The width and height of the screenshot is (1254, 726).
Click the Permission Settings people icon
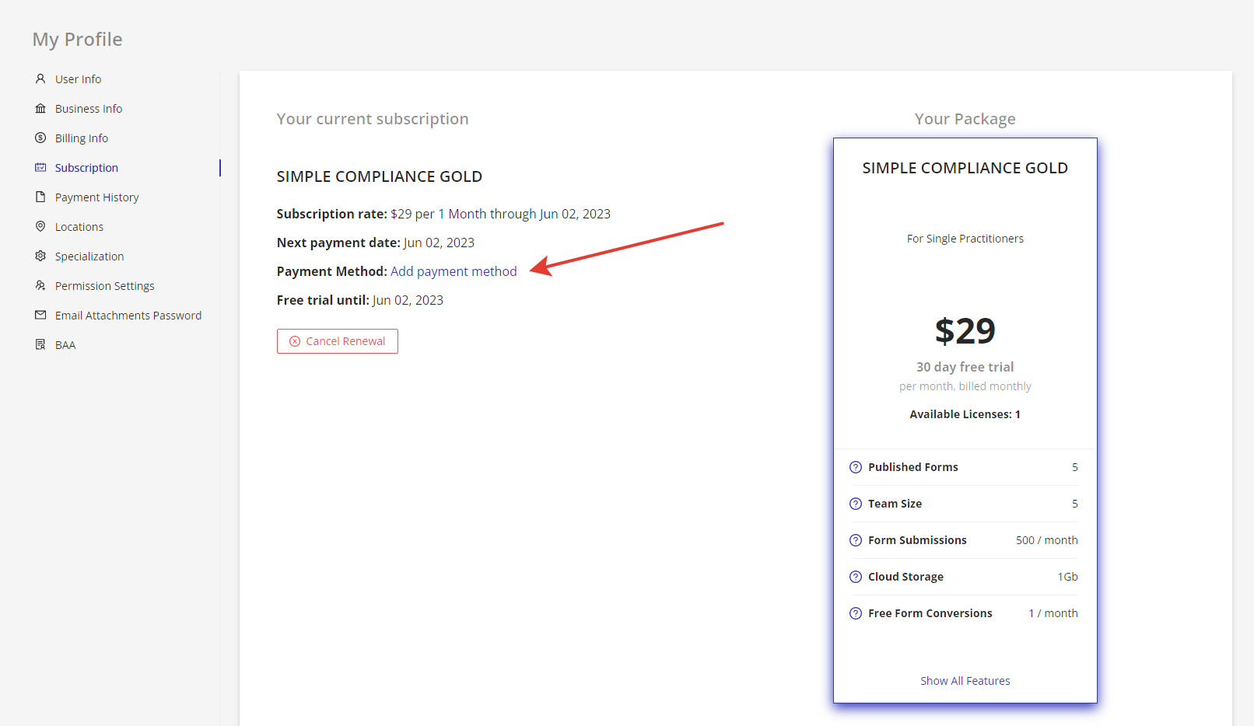40,285
